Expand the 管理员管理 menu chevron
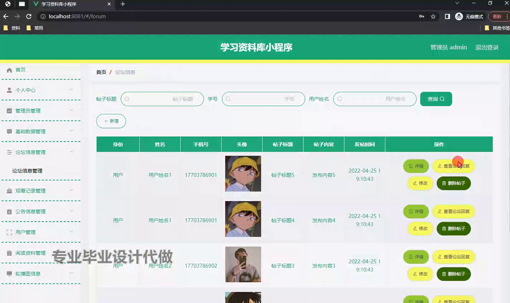Screen dimensions: 510x303 [71, 110]
